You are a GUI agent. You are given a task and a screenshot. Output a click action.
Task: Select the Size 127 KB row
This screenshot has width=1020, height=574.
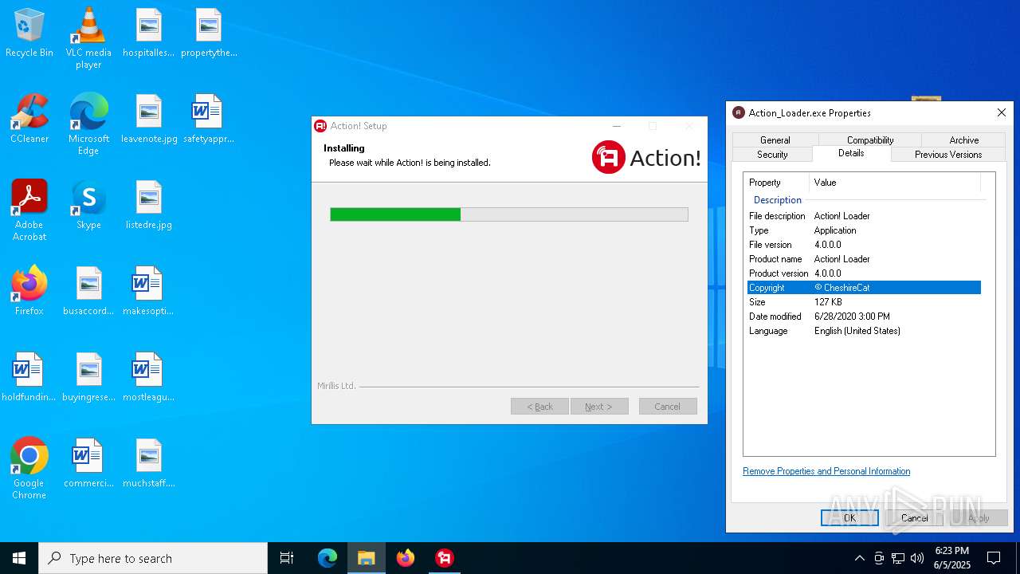pos(864,302)
